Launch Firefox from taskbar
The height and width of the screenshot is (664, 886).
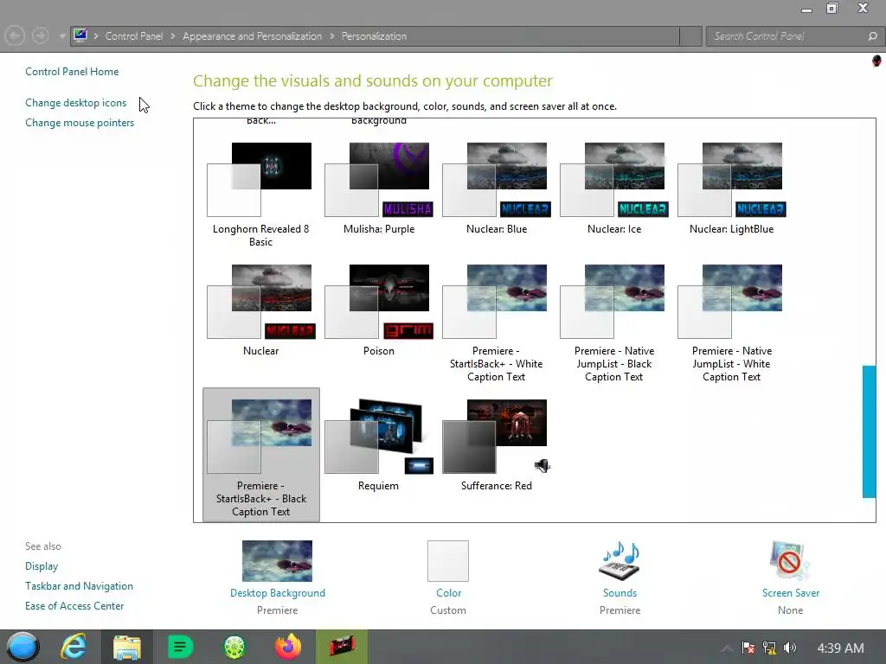click(287, 647)
